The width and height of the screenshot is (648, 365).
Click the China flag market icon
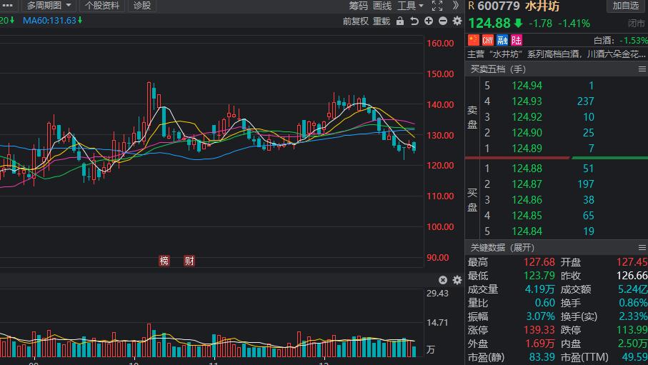473,40
